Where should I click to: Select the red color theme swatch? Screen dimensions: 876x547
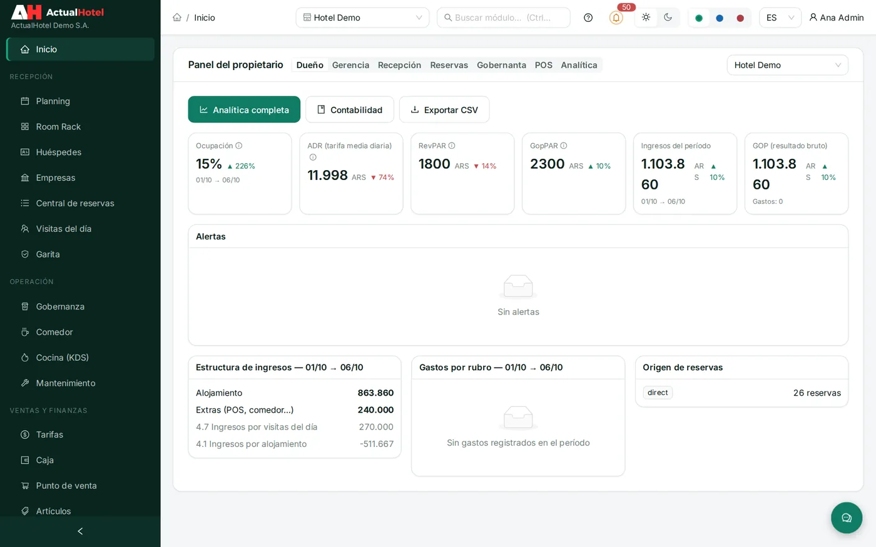click(740, 18)
